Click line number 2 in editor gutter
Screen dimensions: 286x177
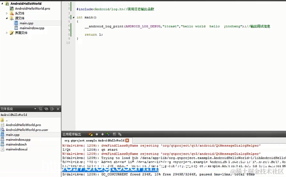[x=69, y=8]
